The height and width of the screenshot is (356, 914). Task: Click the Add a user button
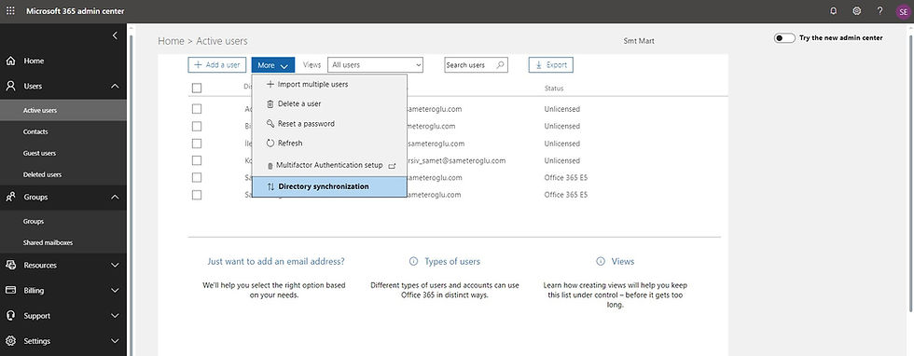pos(216,64)
